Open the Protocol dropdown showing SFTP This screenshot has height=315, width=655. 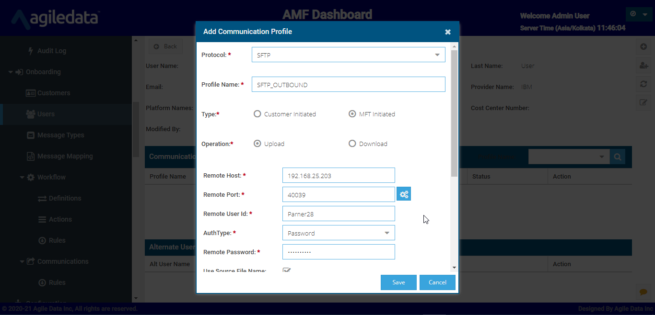pos(348,55)
